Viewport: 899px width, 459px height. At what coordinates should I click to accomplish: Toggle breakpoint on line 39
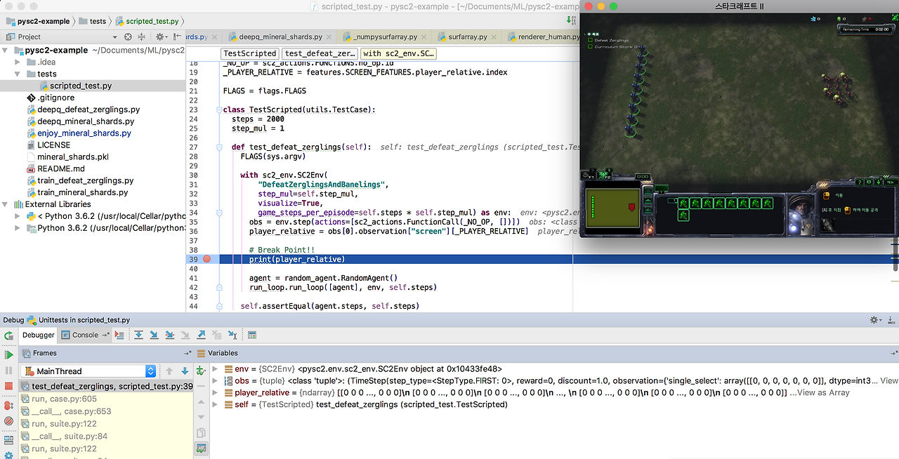(x=206, y=260)
